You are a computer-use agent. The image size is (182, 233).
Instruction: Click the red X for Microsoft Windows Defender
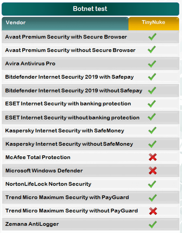click(x=152, y=171)
